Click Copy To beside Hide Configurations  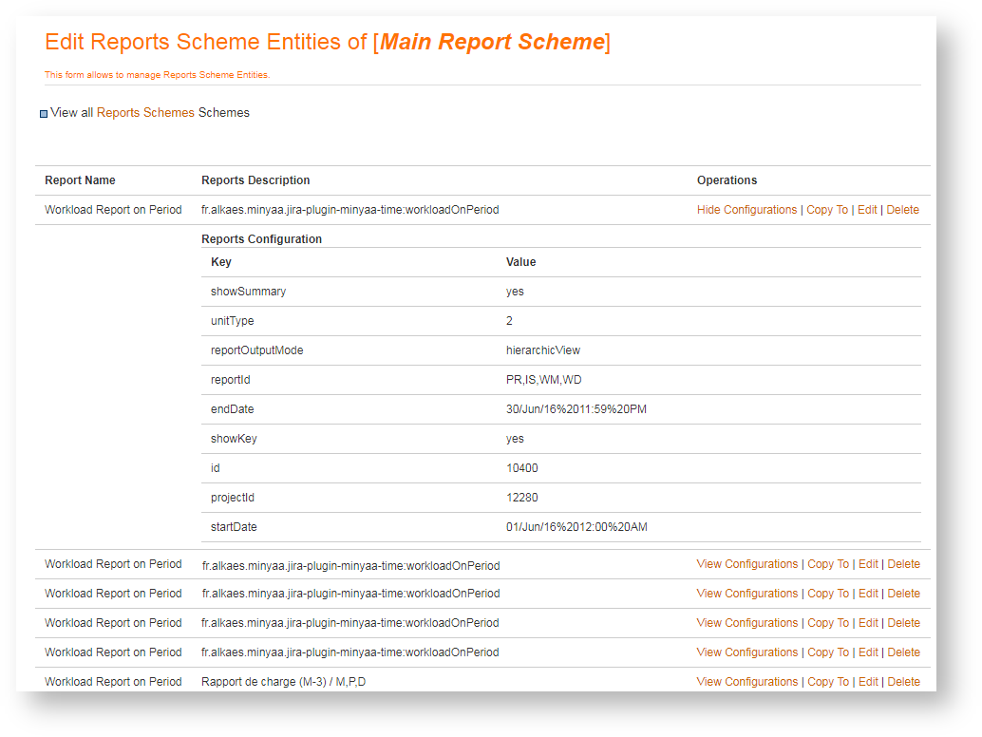coord(826,210)
